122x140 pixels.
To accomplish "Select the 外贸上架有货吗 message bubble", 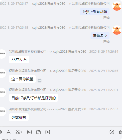I will pos(95,12).
